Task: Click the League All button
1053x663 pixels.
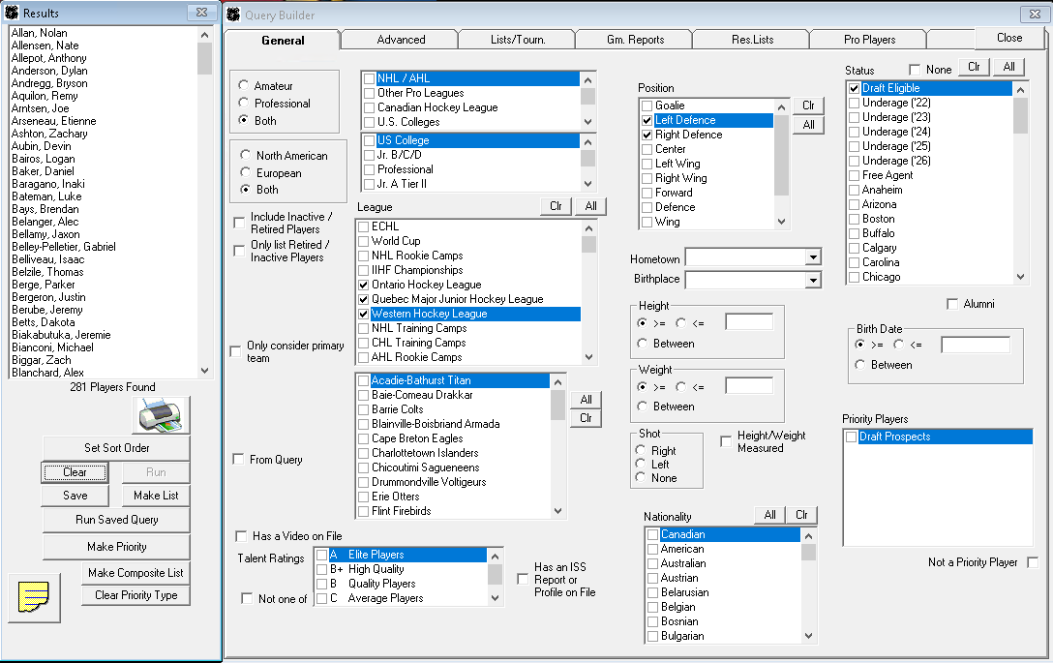Action: click(590, 206)
